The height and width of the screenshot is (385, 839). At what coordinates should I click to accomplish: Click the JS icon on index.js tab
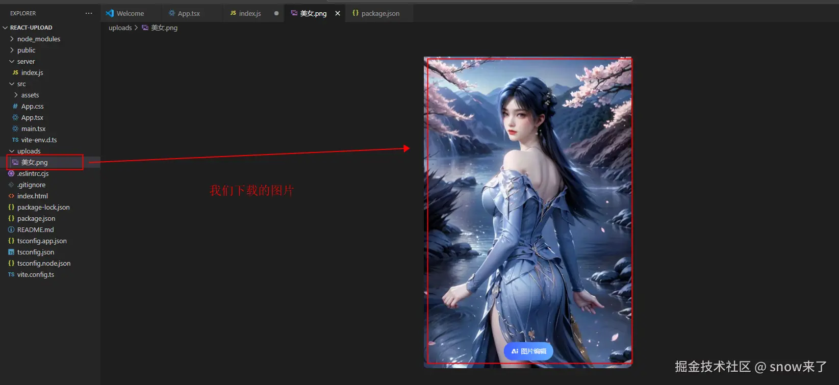tap(233, 13)
